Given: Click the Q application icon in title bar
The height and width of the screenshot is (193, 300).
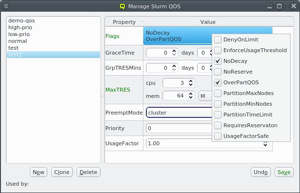Looking at the screenshot, I should coord(122,6).
